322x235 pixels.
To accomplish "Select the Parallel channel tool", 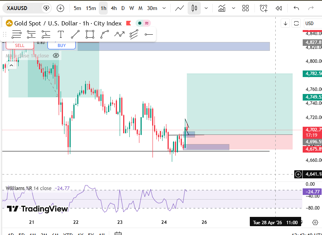I will coord(134,34).
